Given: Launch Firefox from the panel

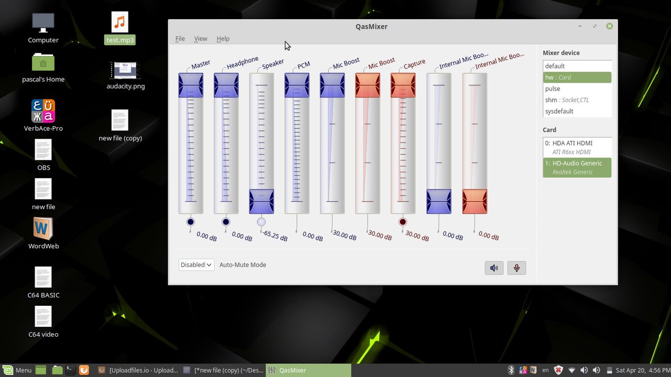Looking at the screenshot, I should (x=84, y=370).
